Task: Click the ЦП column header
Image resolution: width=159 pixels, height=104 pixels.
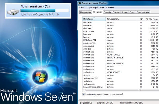Action: [x=141, y=19]
